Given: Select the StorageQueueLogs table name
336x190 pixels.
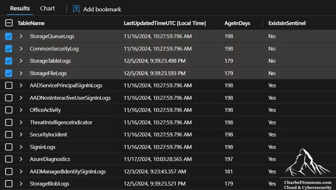Looking at the screenshot, I should (x=52, y=37).
